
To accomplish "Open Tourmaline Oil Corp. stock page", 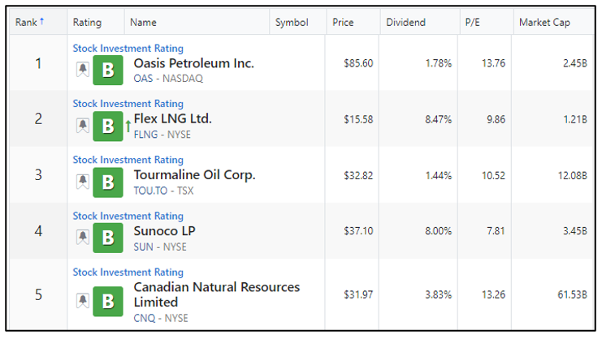I will point(194,175).
